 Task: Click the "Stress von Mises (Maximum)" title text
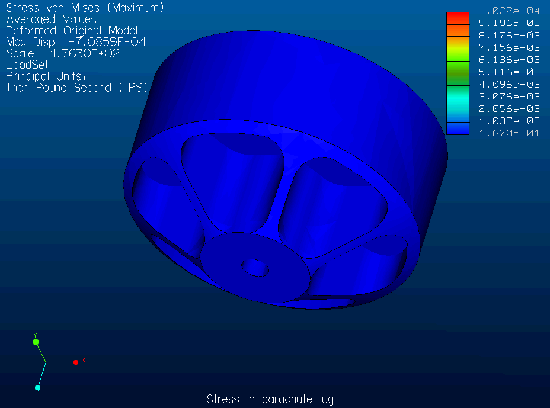click(85, 8)
